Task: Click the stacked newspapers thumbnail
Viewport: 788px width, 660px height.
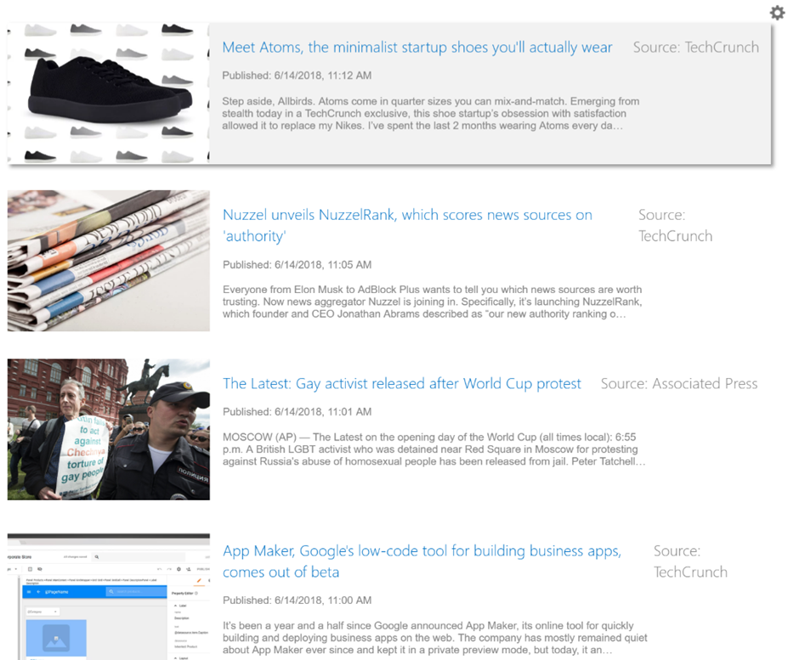Action: coord(108,261)
